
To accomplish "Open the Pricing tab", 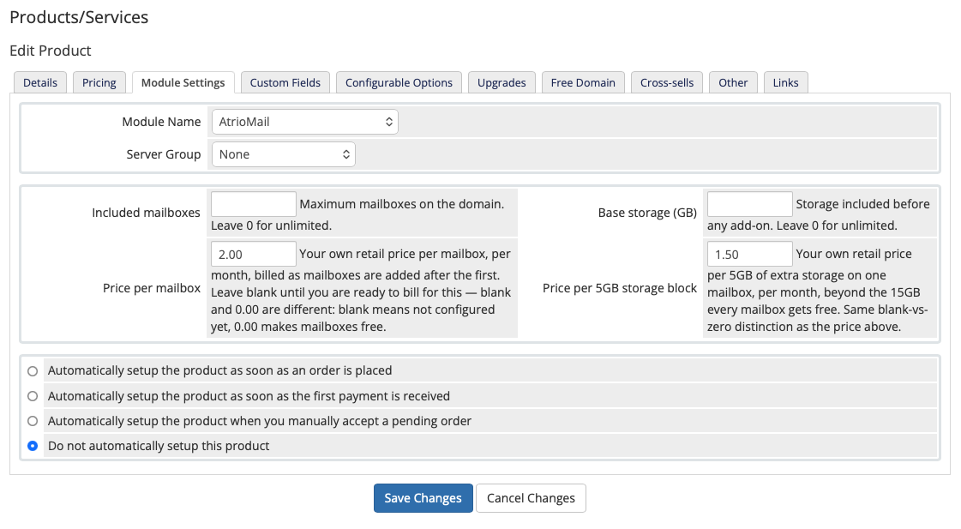I will pyautogui.click(x=99, y=83).
